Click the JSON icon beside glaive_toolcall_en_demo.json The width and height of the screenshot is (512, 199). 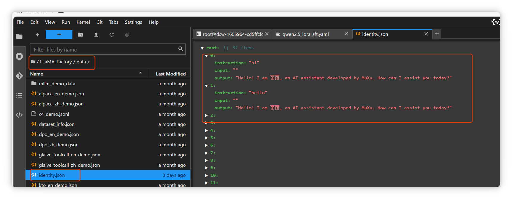[x=34, y=154]
